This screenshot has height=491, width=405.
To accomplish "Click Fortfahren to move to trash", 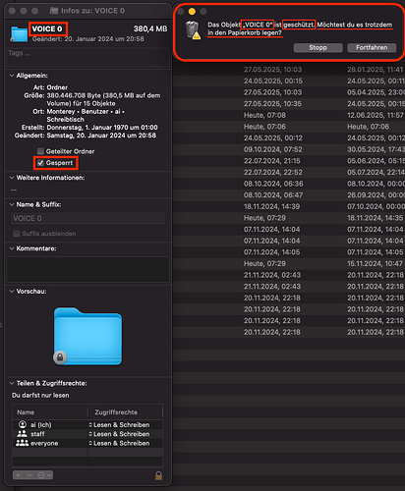I will tap(372, 48).
